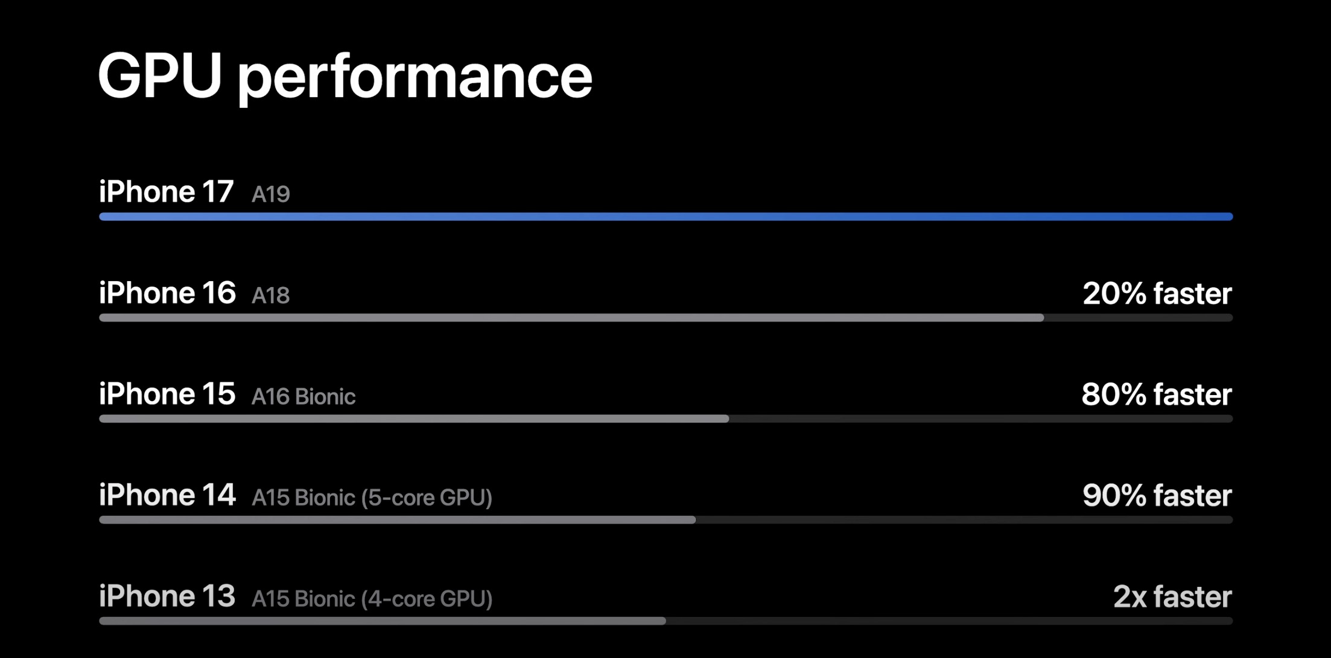
Task: Select the iPhone 15 label
Action: coord(167,394)
